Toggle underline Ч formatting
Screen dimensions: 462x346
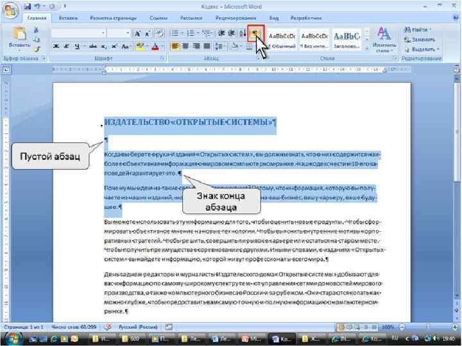[77, 47]
